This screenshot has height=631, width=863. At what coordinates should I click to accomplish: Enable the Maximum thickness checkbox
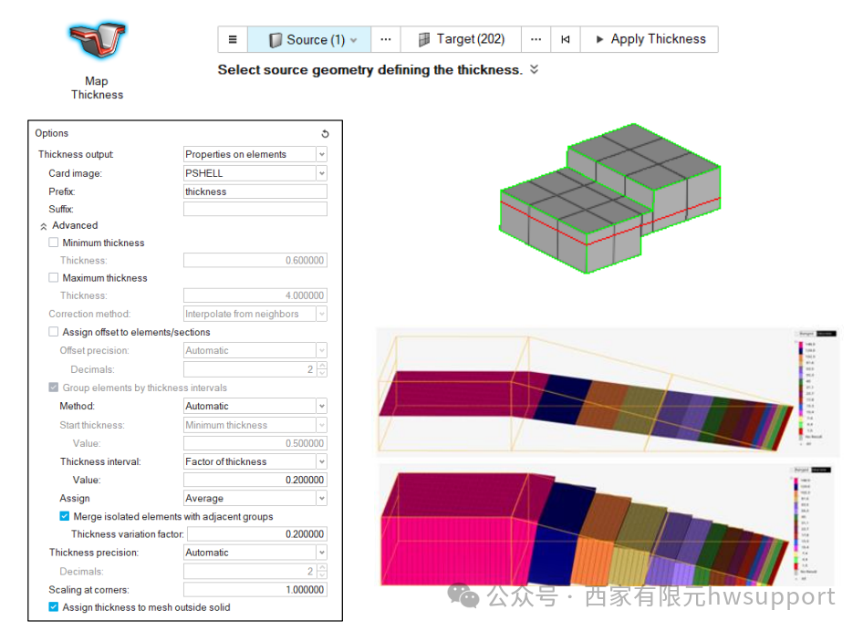coord(54,278)
